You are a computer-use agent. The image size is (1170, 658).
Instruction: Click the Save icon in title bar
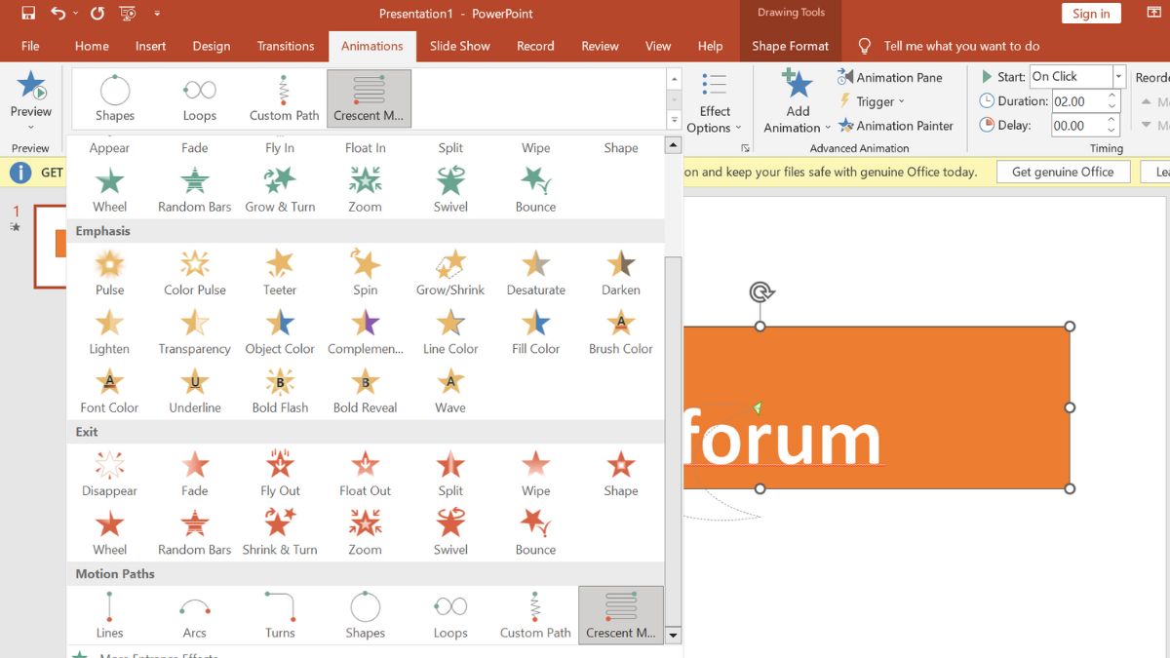point(27,14)
